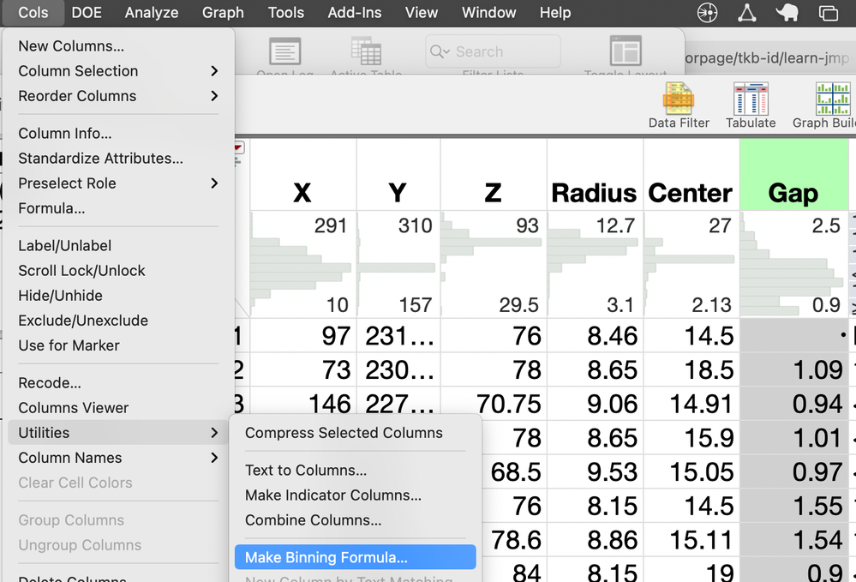Click the Active Table icon
The image size is (856, 582).
[366, 53]
